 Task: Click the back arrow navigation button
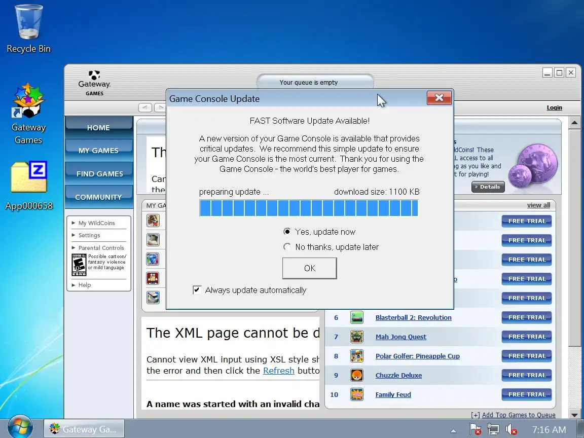click(145, 107)
